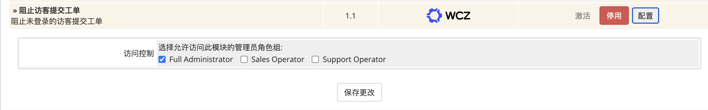708x110 pixels.
Task: Click the version number 1.1
Action: click(350, 16)
